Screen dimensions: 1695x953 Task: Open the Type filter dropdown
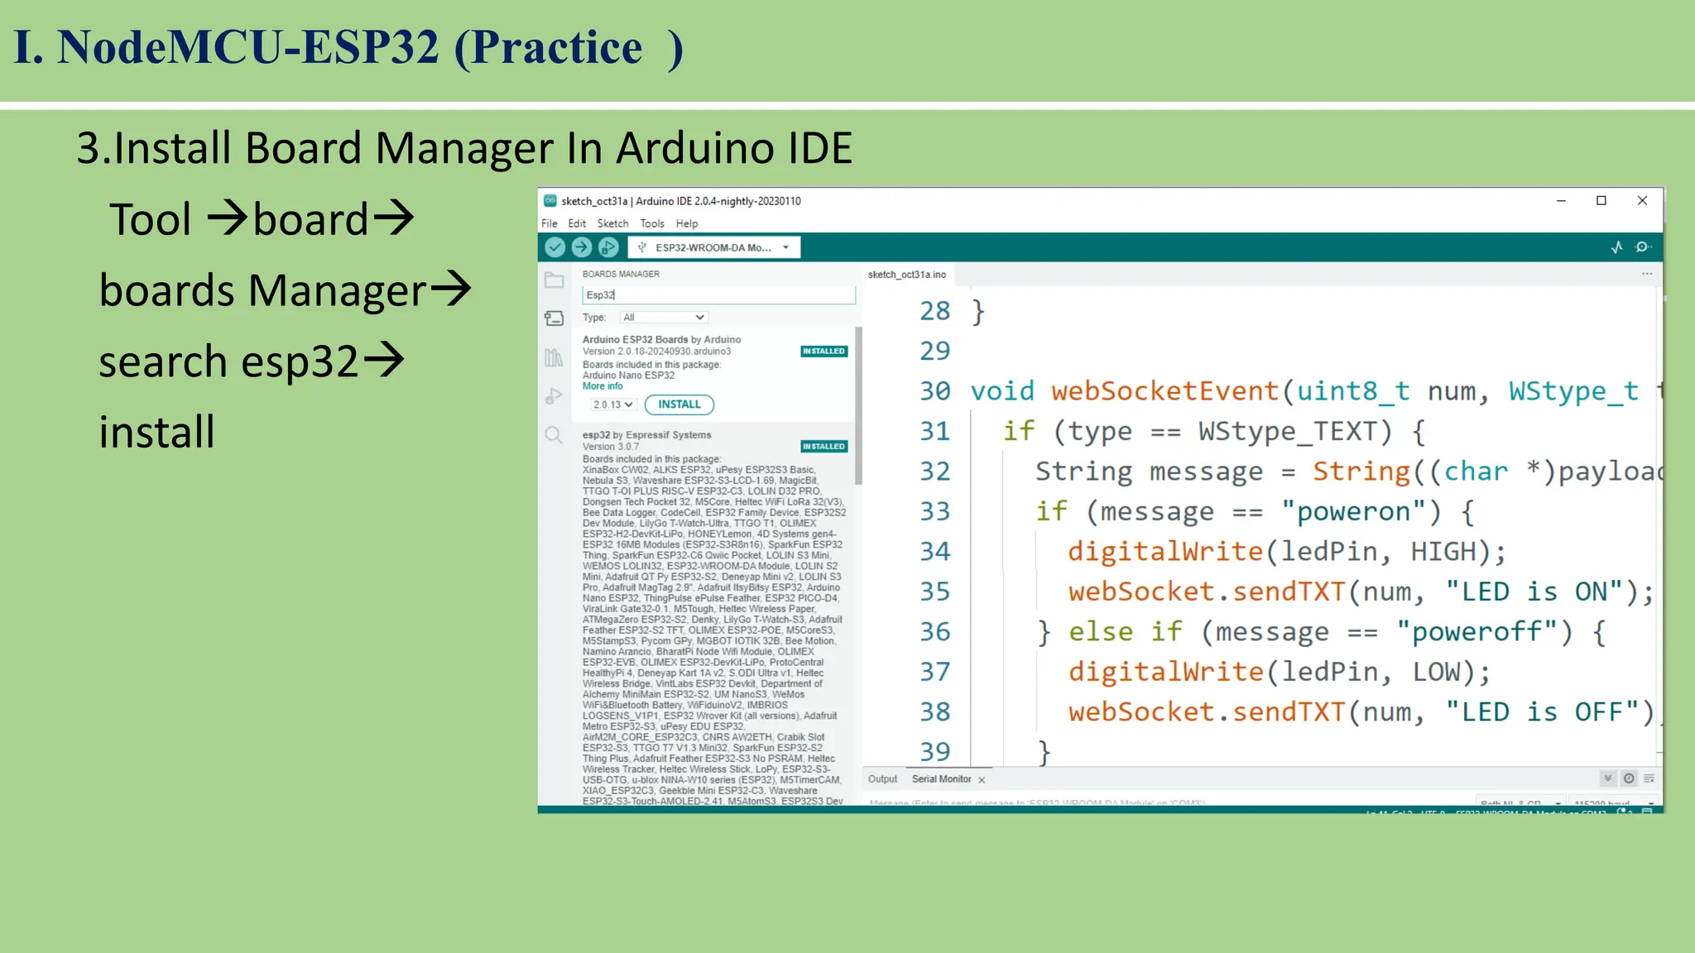pyautogui.click(x=664, y=317)
